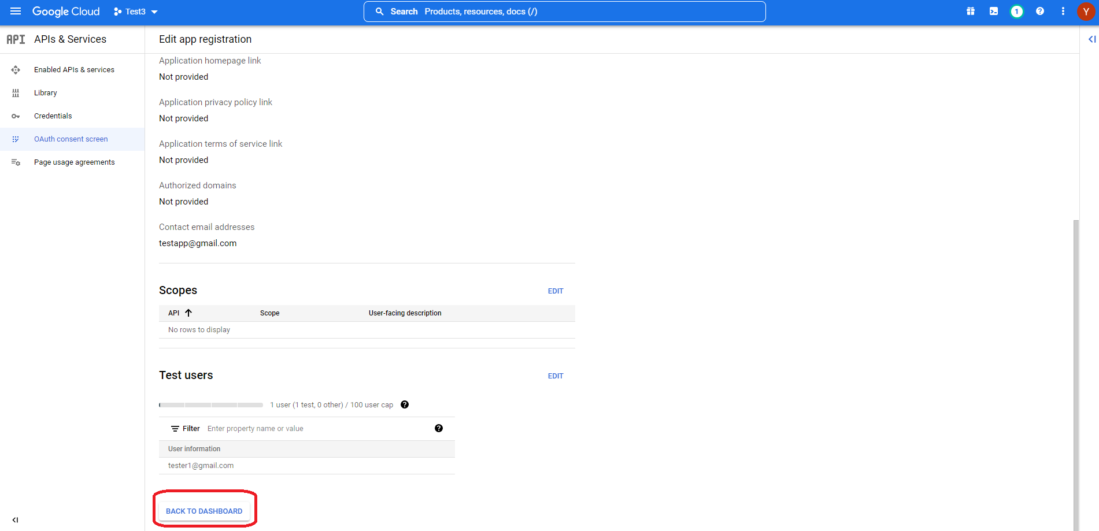Open the Test3 project selector dropdown
Image resolution: width=1099 pixels, height=531 pixels.
tap(136, 12)
